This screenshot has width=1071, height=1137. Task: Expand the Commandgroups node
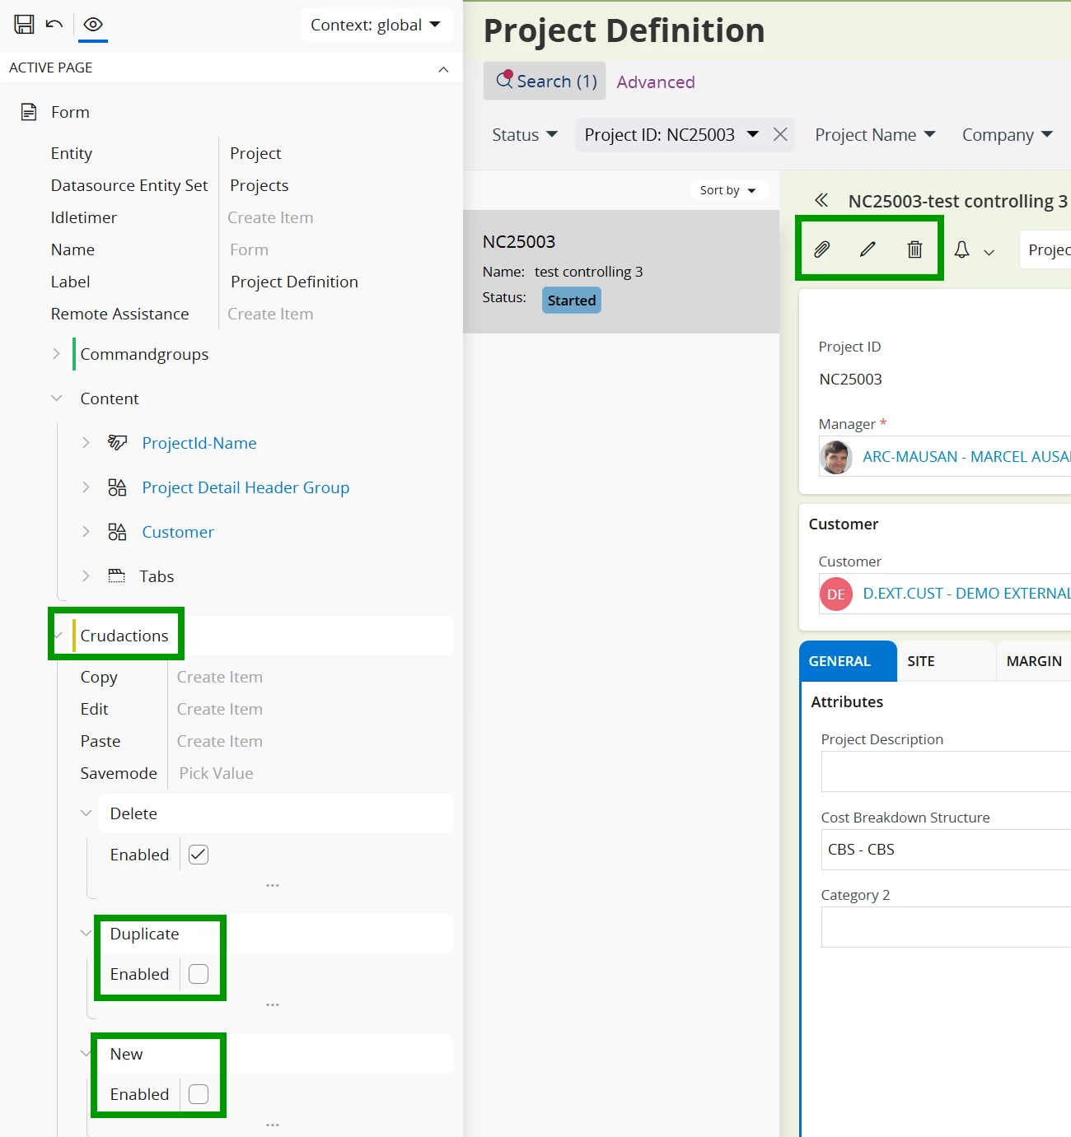56,354
